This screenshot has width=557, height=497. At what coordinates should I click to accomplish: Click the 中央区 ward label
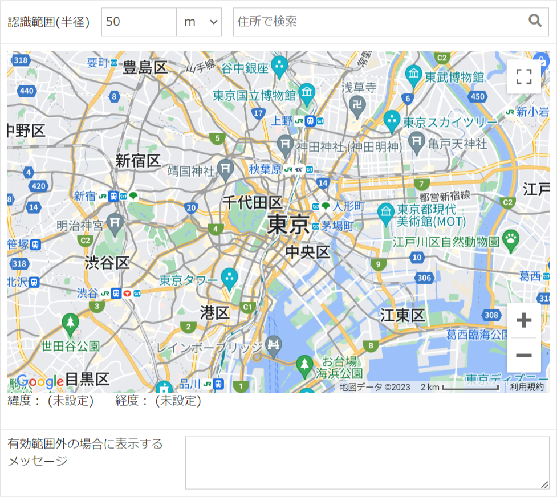click(308, 252)
